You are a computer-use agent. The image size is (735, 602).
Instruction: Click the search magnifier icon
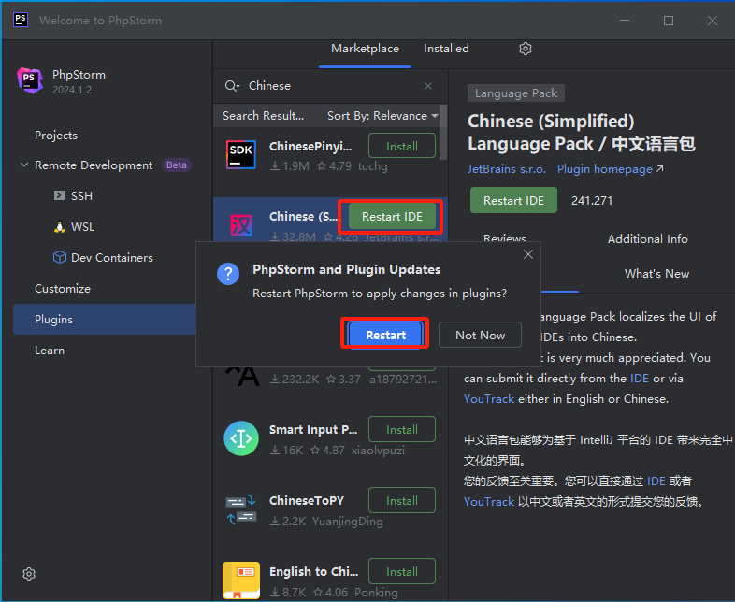(x=232, y=86)
